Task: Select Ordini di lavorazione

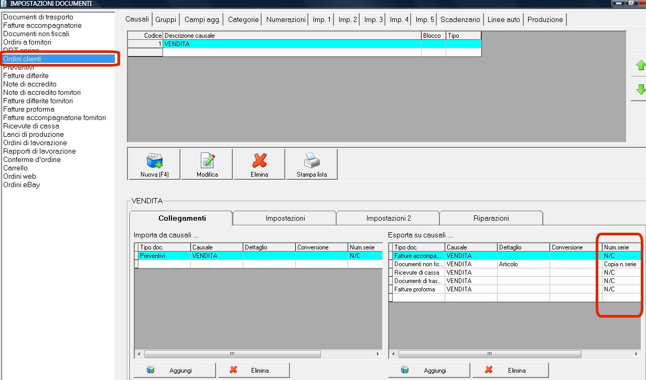Action: tap(35, 143)
